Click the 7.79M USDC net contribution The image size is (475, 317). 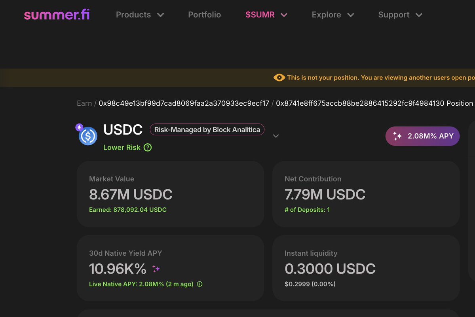tap(325, 194)
